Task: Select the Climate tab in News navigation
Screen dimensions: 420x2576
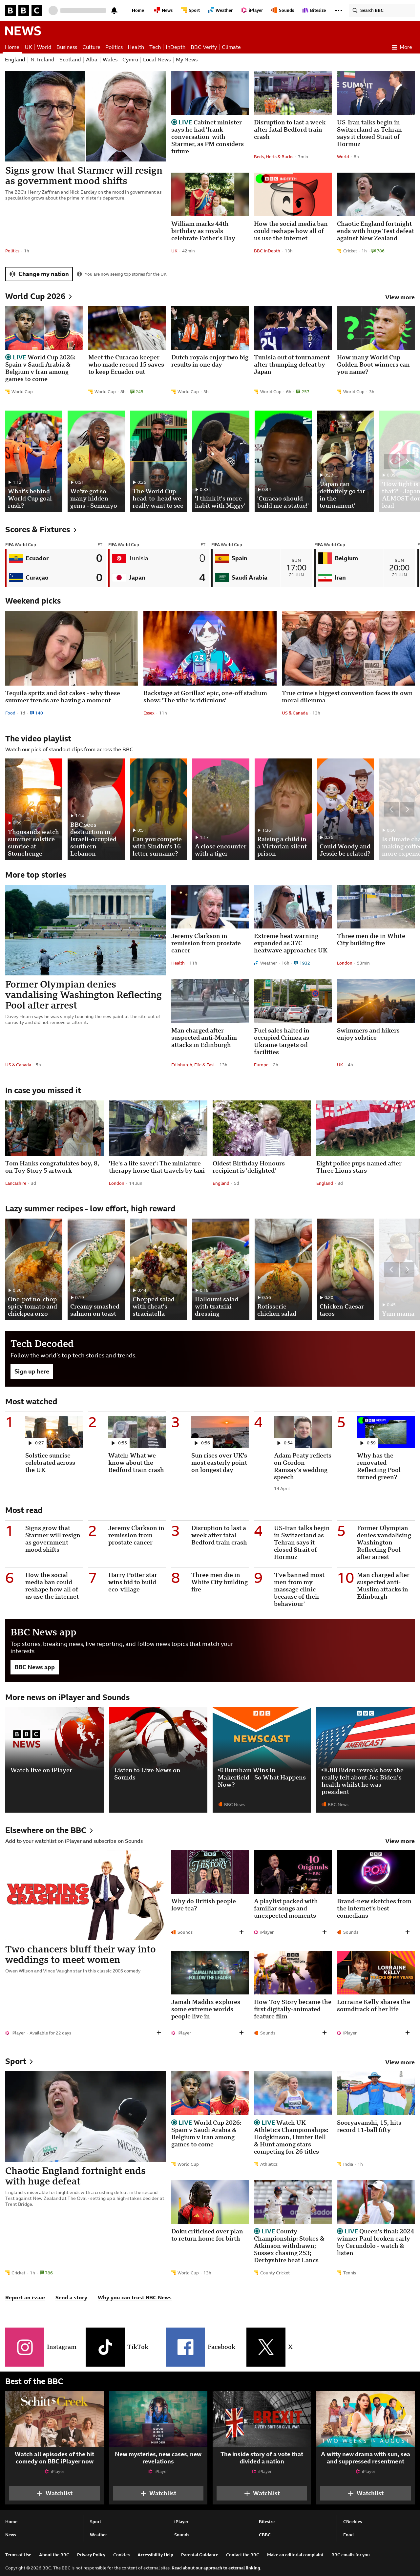Action: 231,47
